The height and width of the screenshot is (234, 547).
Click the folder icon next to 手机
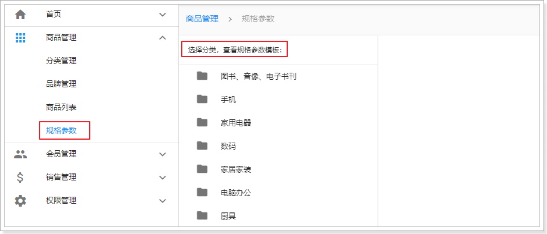[x=202, y=100]
